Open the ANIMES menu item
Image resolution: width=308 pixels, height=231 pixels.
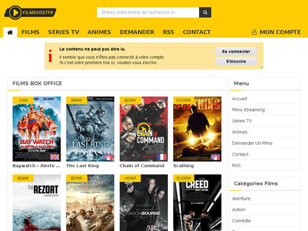(x=99, y=32)
